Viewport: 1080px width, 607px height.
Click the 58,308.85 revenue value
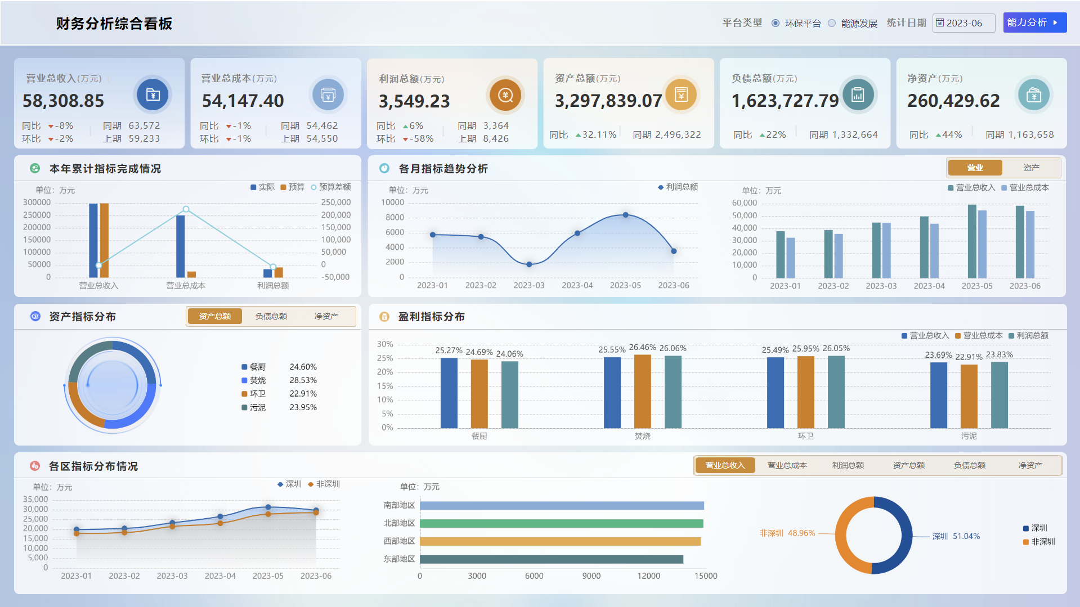point(64,101)
